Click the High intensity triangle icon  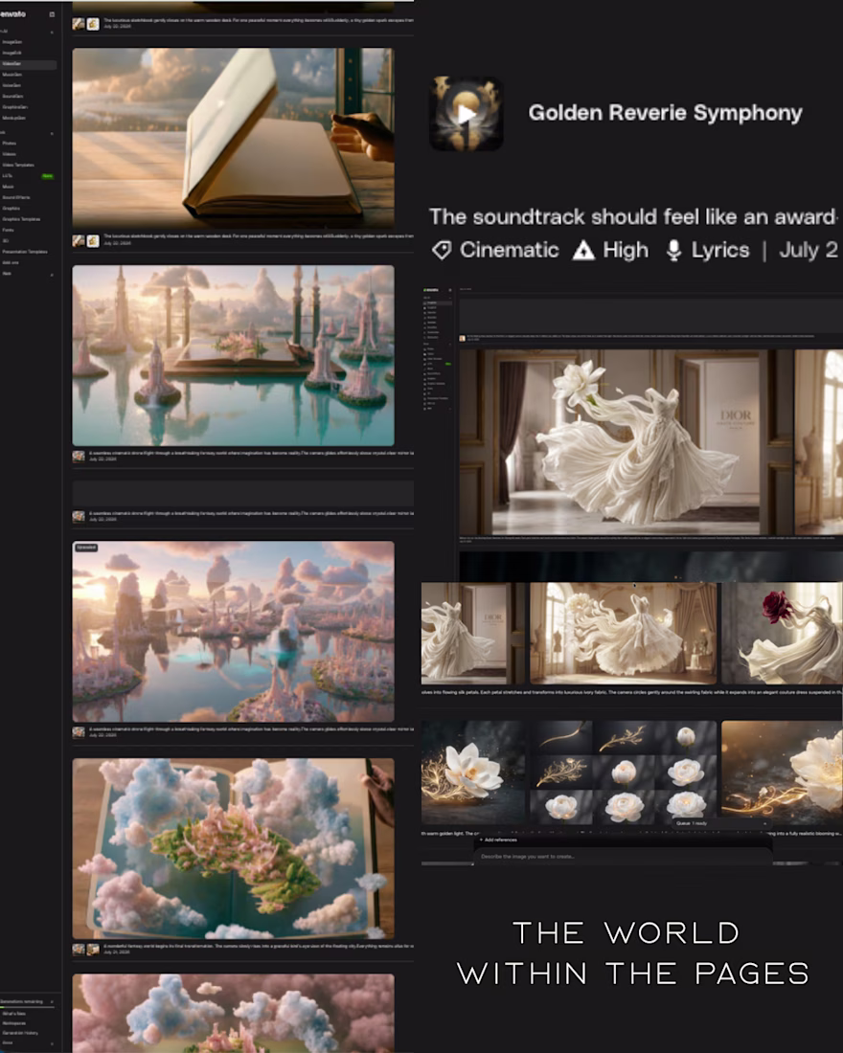[583, 251]
